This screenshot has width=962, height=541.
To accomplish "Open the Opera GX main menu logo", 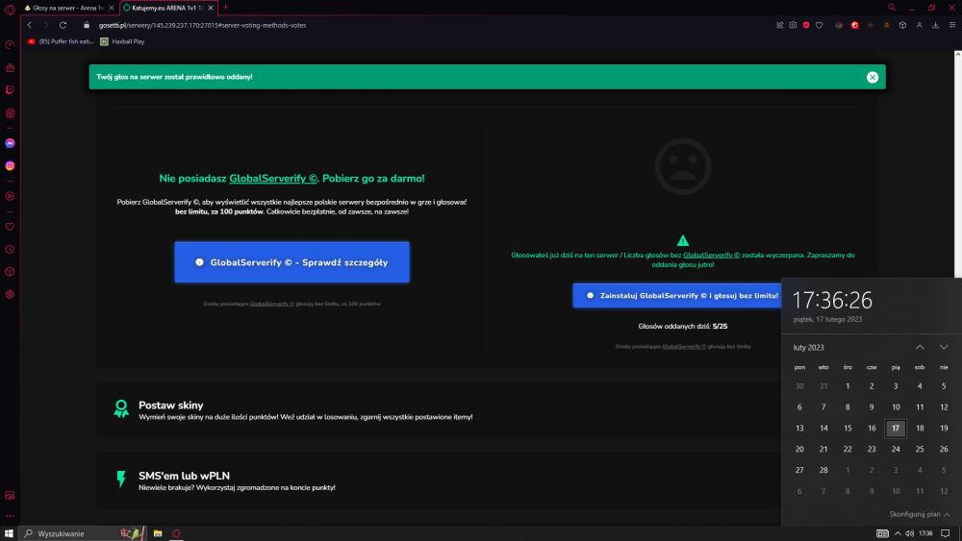I will [x=10, y=10].
